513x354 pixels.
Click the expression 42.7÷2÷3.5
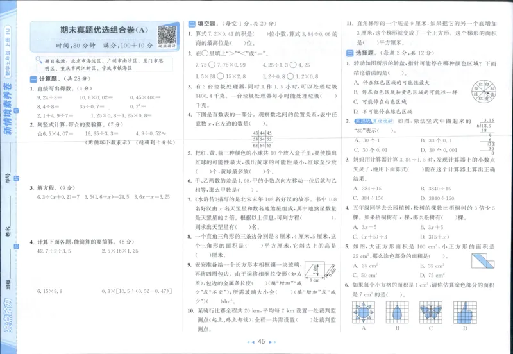pos(54,251)
